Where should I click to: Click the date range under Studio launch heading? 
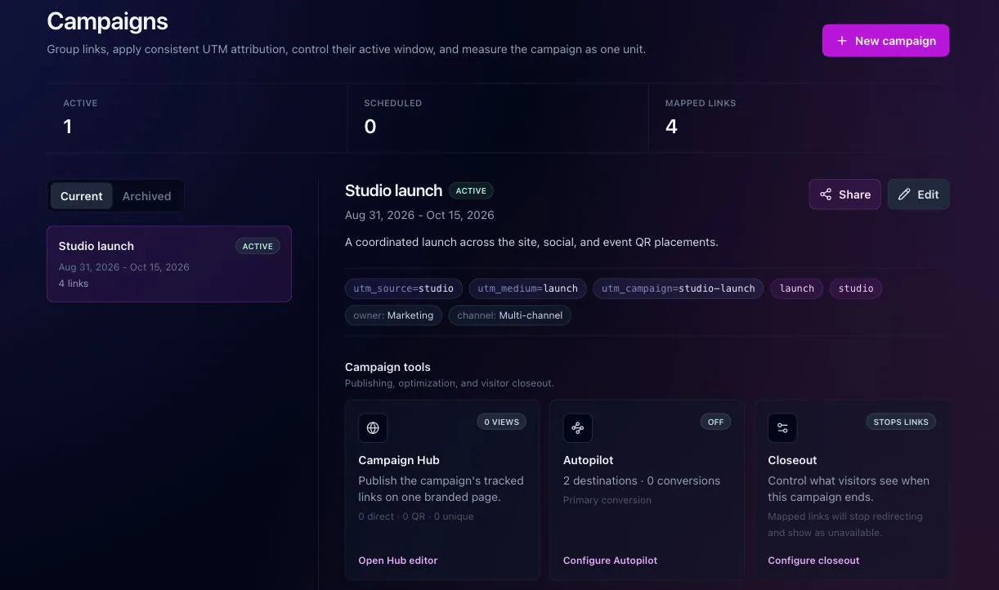419,215
